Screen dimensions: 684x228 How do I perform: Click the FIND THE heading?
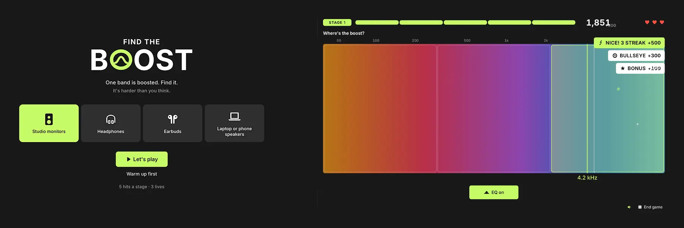click(141, 42)
